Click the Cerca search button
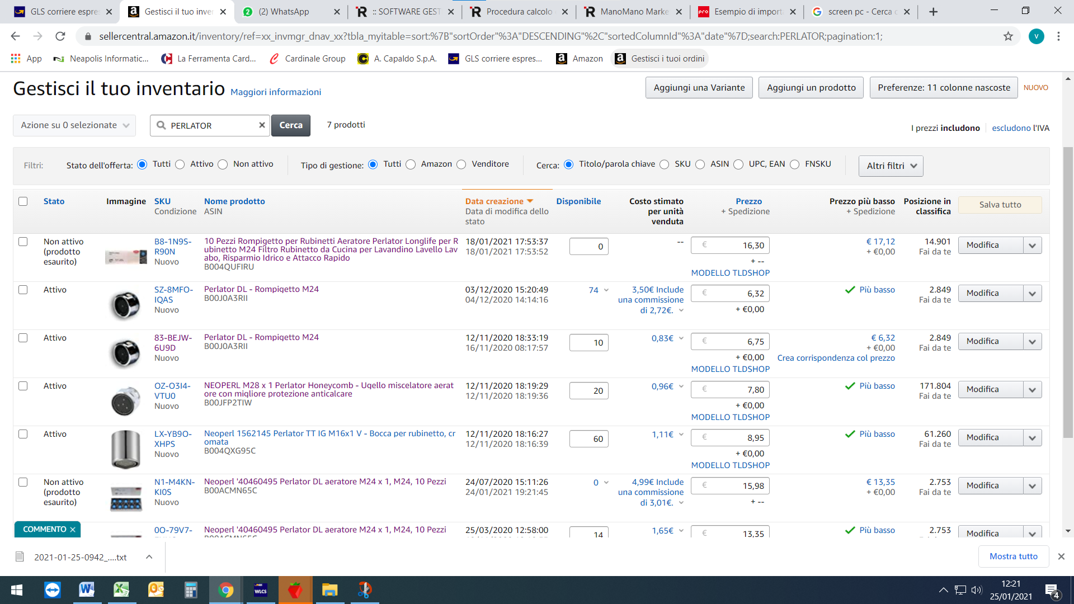The image size is (1074, 604). (291, 125)
